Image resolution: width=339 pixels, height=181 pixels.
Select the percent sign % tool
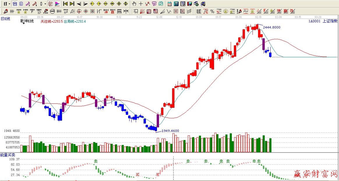(212, 11)
